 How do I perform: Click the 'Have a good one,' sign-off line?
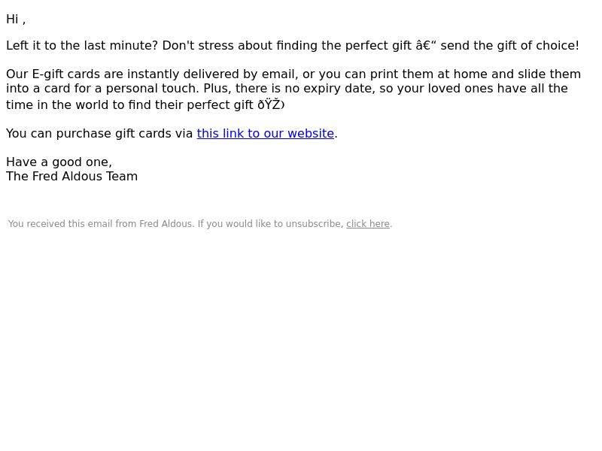59,162
